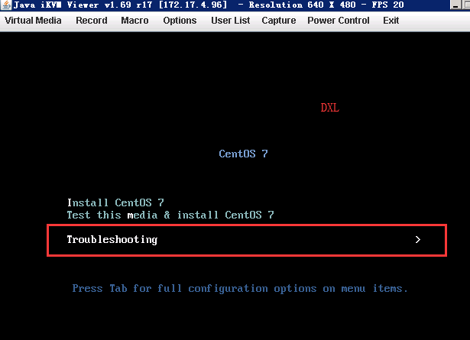Open the Macro menu
This screenshot has height=340, width=470.
[x=135, y=21]
